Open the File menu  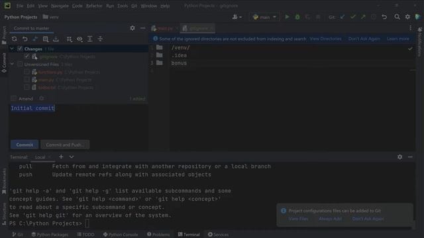click(x=20, y=6)
